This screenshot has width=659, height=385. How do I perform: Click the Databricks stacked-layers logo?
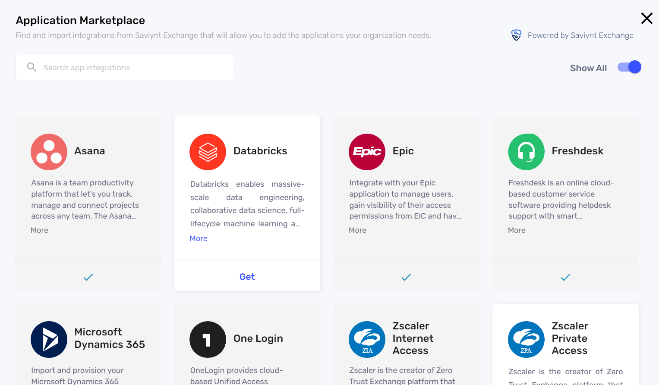(208, 152)
